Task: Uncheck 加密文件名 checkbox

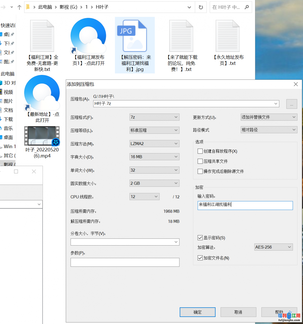Action: [200, 258]
